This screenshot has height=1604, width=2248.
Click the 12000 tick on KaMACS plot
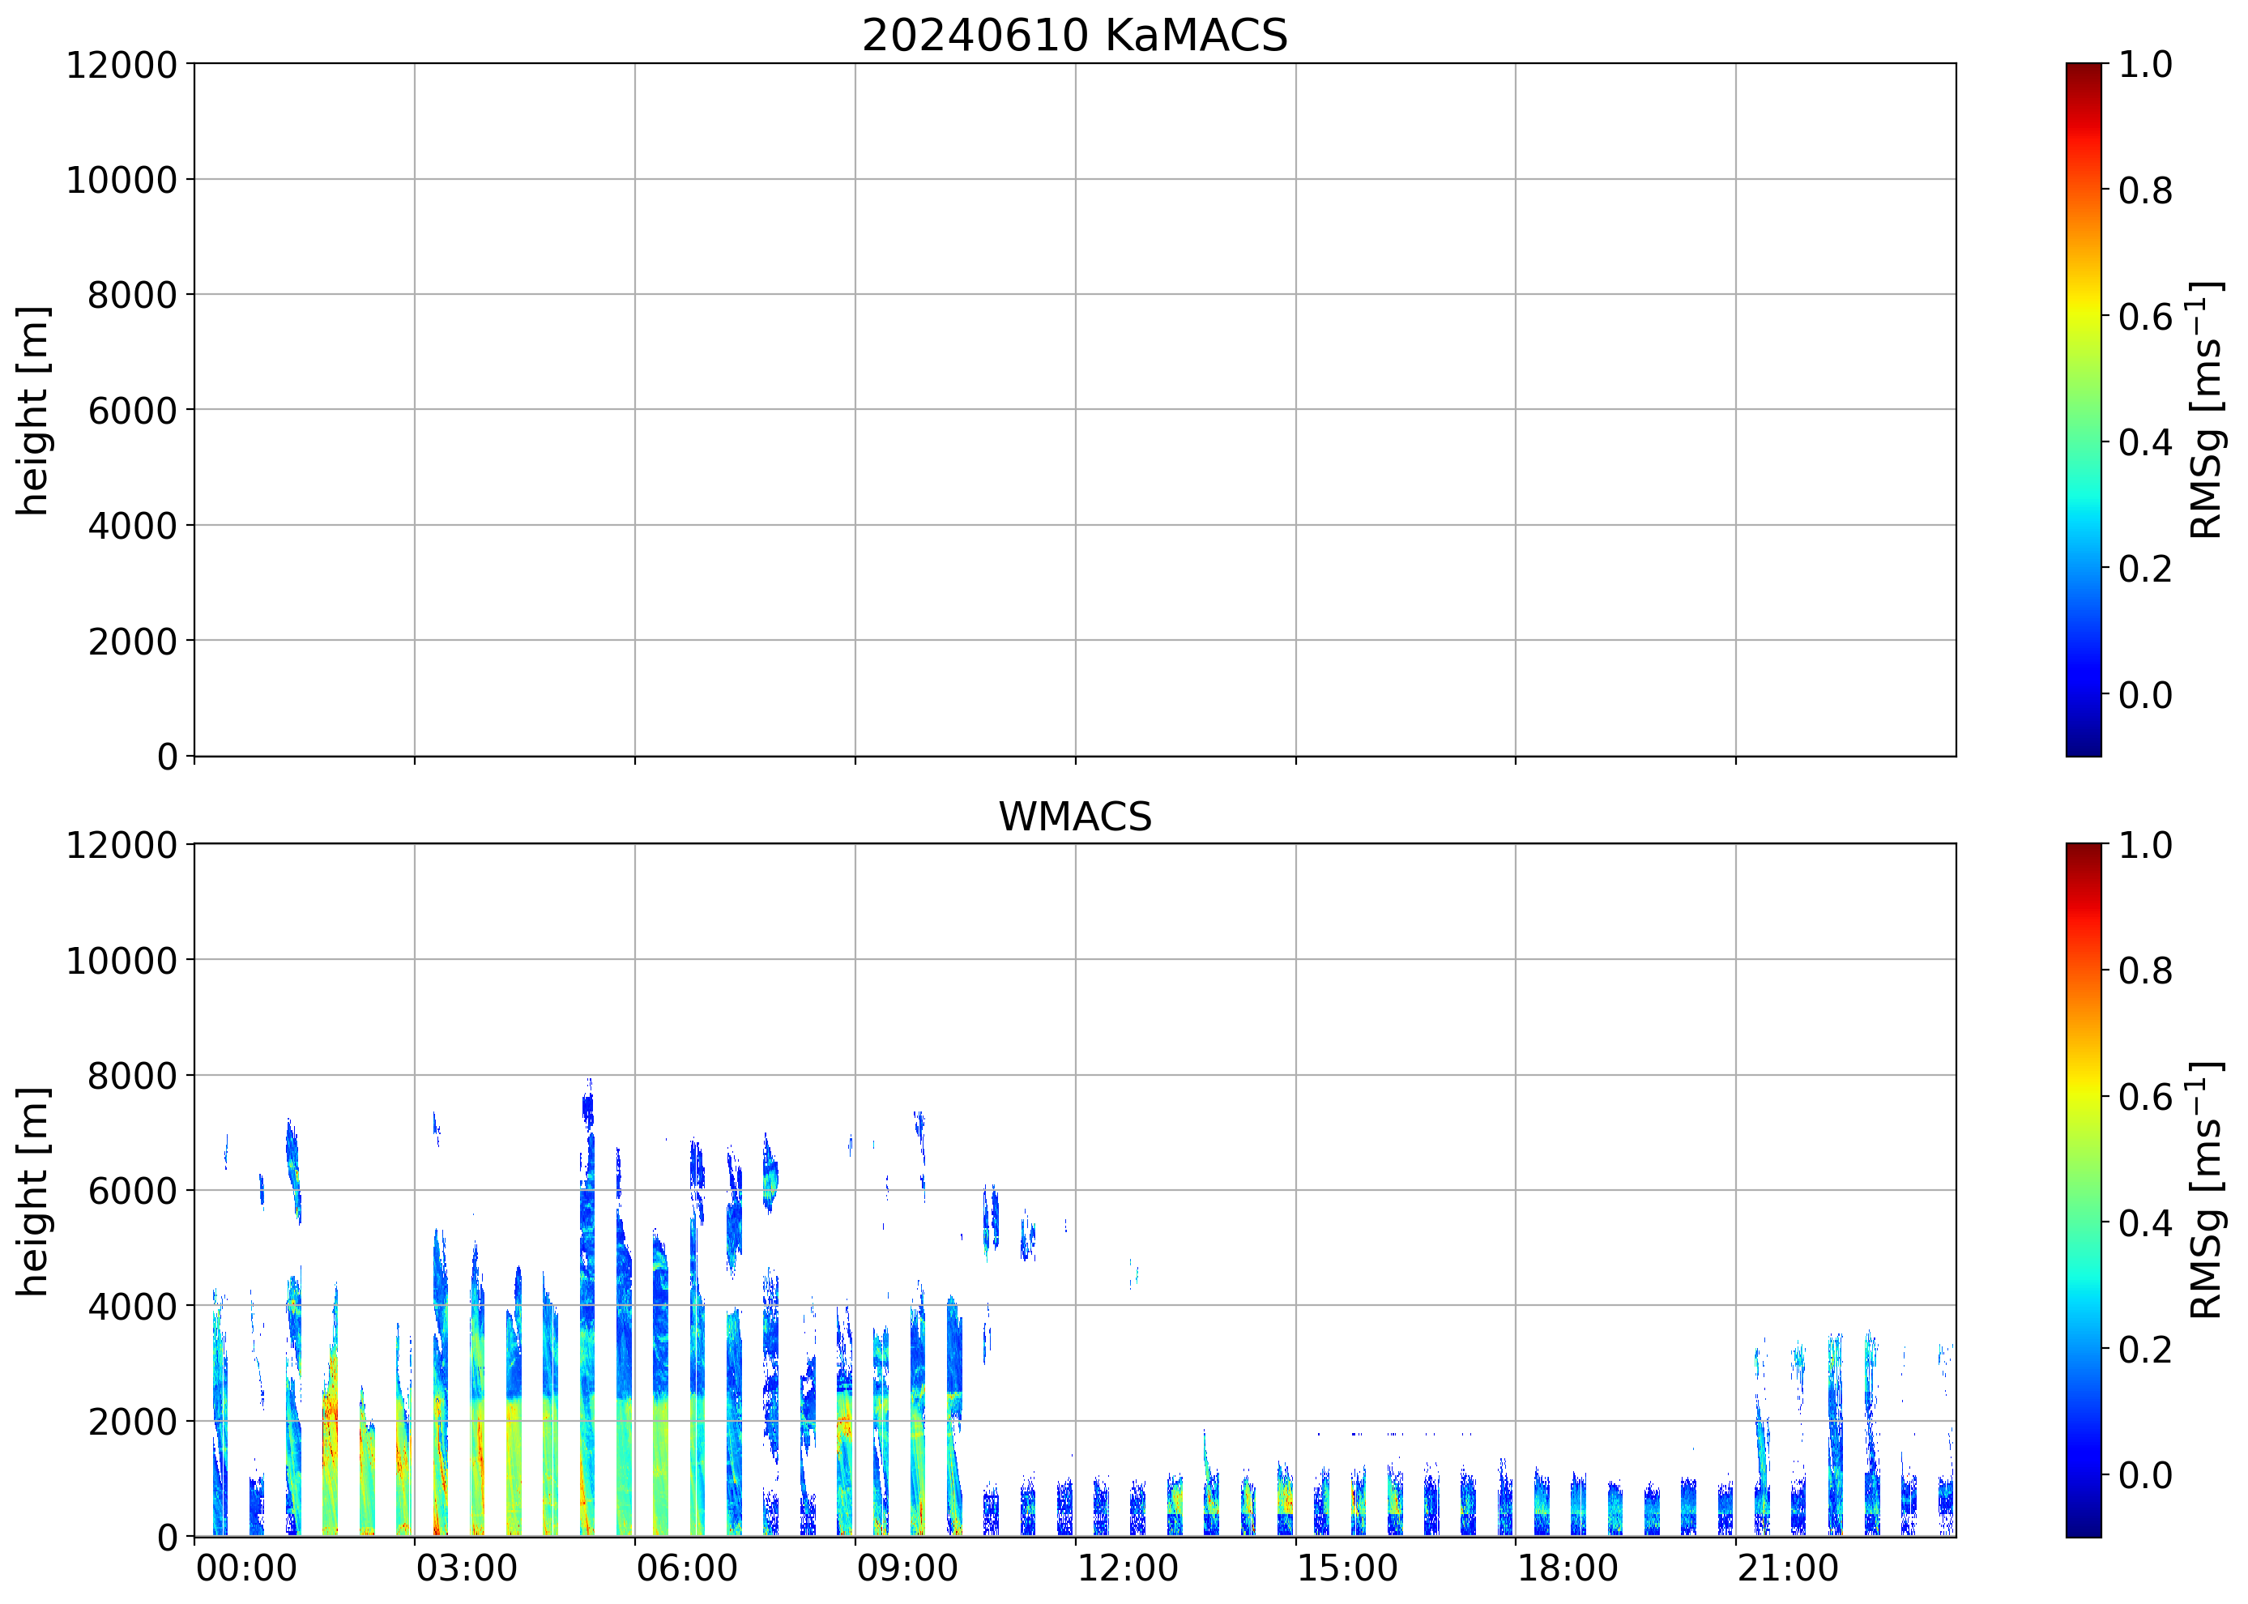(x=122, y=65)
